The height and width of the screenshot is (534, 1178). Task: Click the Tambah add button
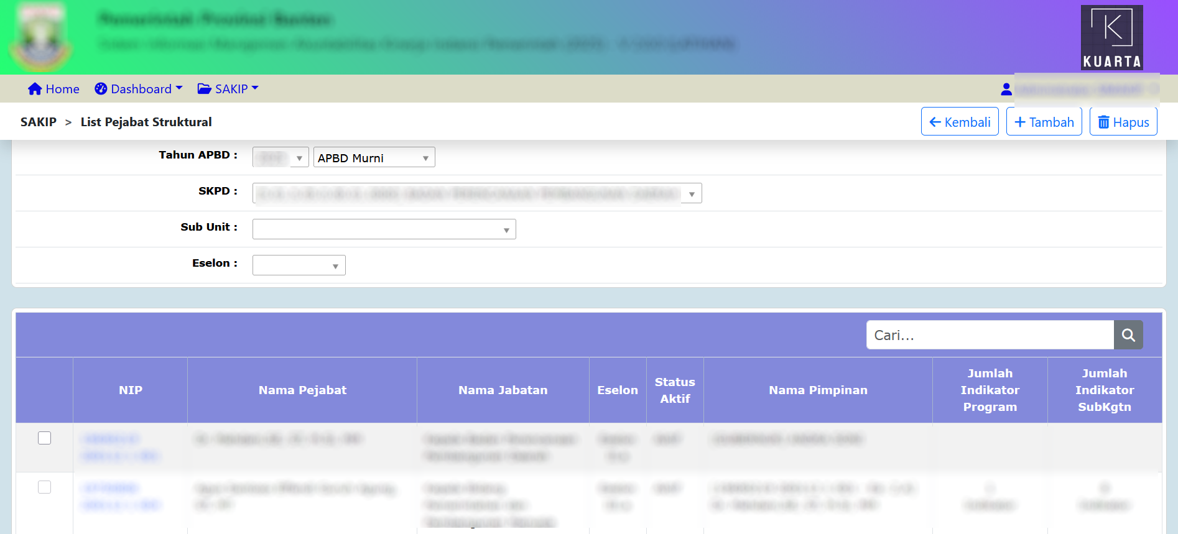[1044, 122]
